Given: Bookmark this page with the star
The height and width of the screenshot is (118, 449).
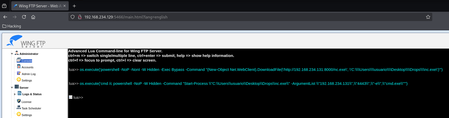Looking at the screenshot, I should point(428,17).
